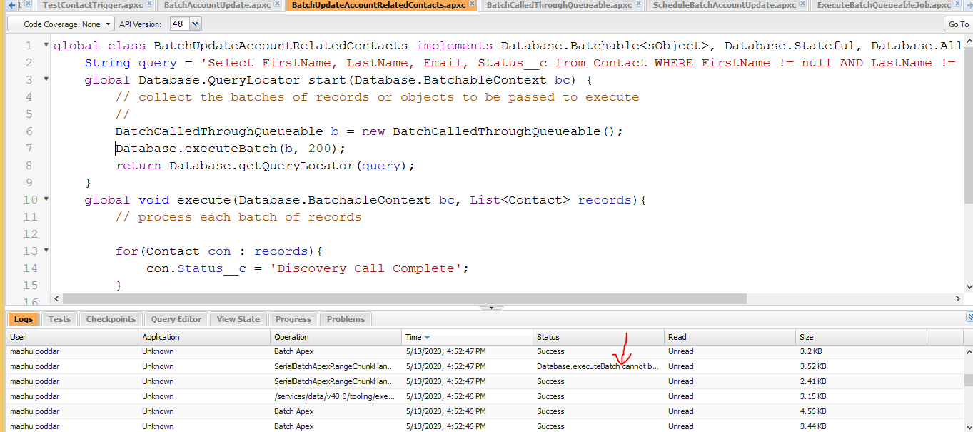
Task: Collapse the class body using line 1 fold triangle
Action: coord(44,45)
